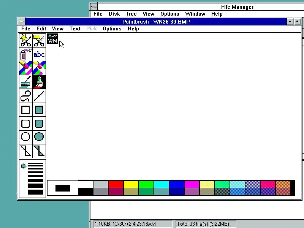Open File Manager's Tree menu

[x=131, y=14]
